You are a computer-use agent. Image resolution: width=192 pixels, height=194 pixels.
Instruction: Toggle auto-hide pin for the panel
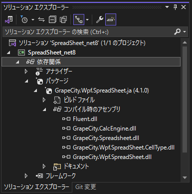[175, 7]
